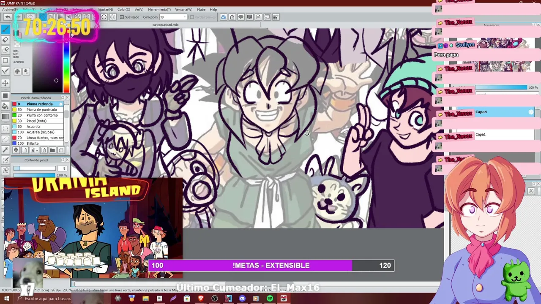Click the brush folder icon
Viewport: 541px width, 304px height.
pyautogui.click(x=52, y=150)
